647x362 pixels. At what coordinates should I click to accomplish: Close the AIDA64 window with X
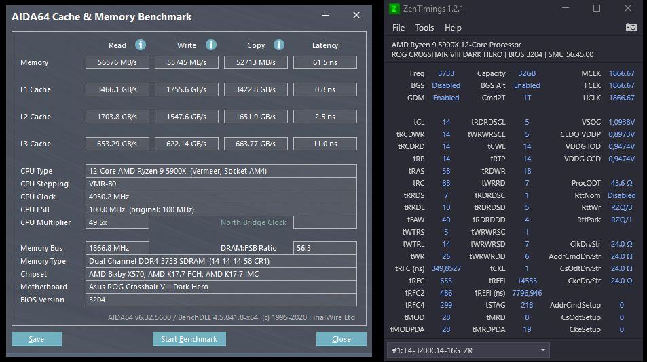click(x=356, y=15)
